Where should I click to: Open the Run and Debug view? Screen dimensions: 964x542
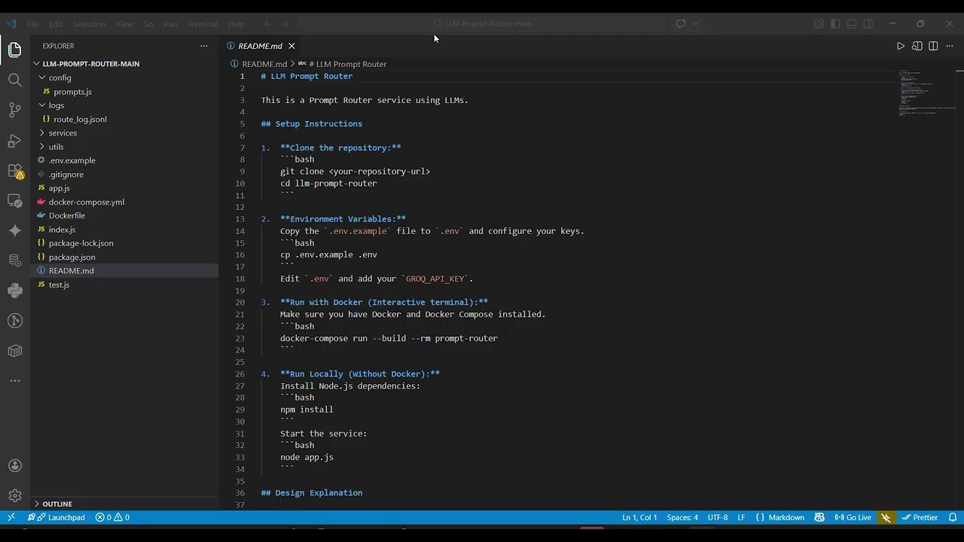pyautogui.click(x=15, y=141)
